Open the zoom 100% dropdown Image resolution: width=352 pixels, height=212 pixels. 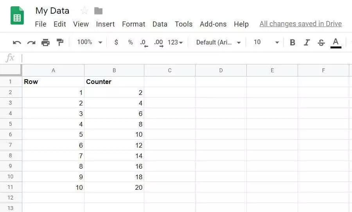coord(90,42)
